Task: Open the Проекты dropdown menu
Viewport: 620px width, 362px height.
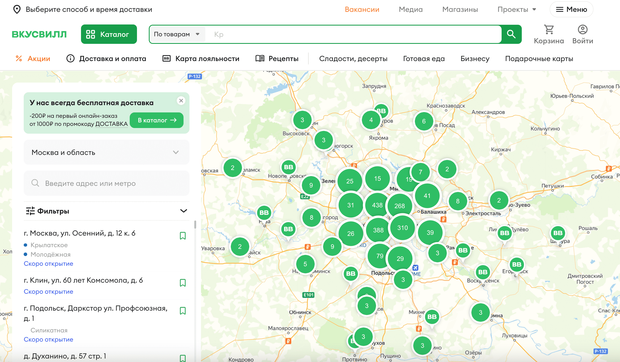Action: [516, 9]
